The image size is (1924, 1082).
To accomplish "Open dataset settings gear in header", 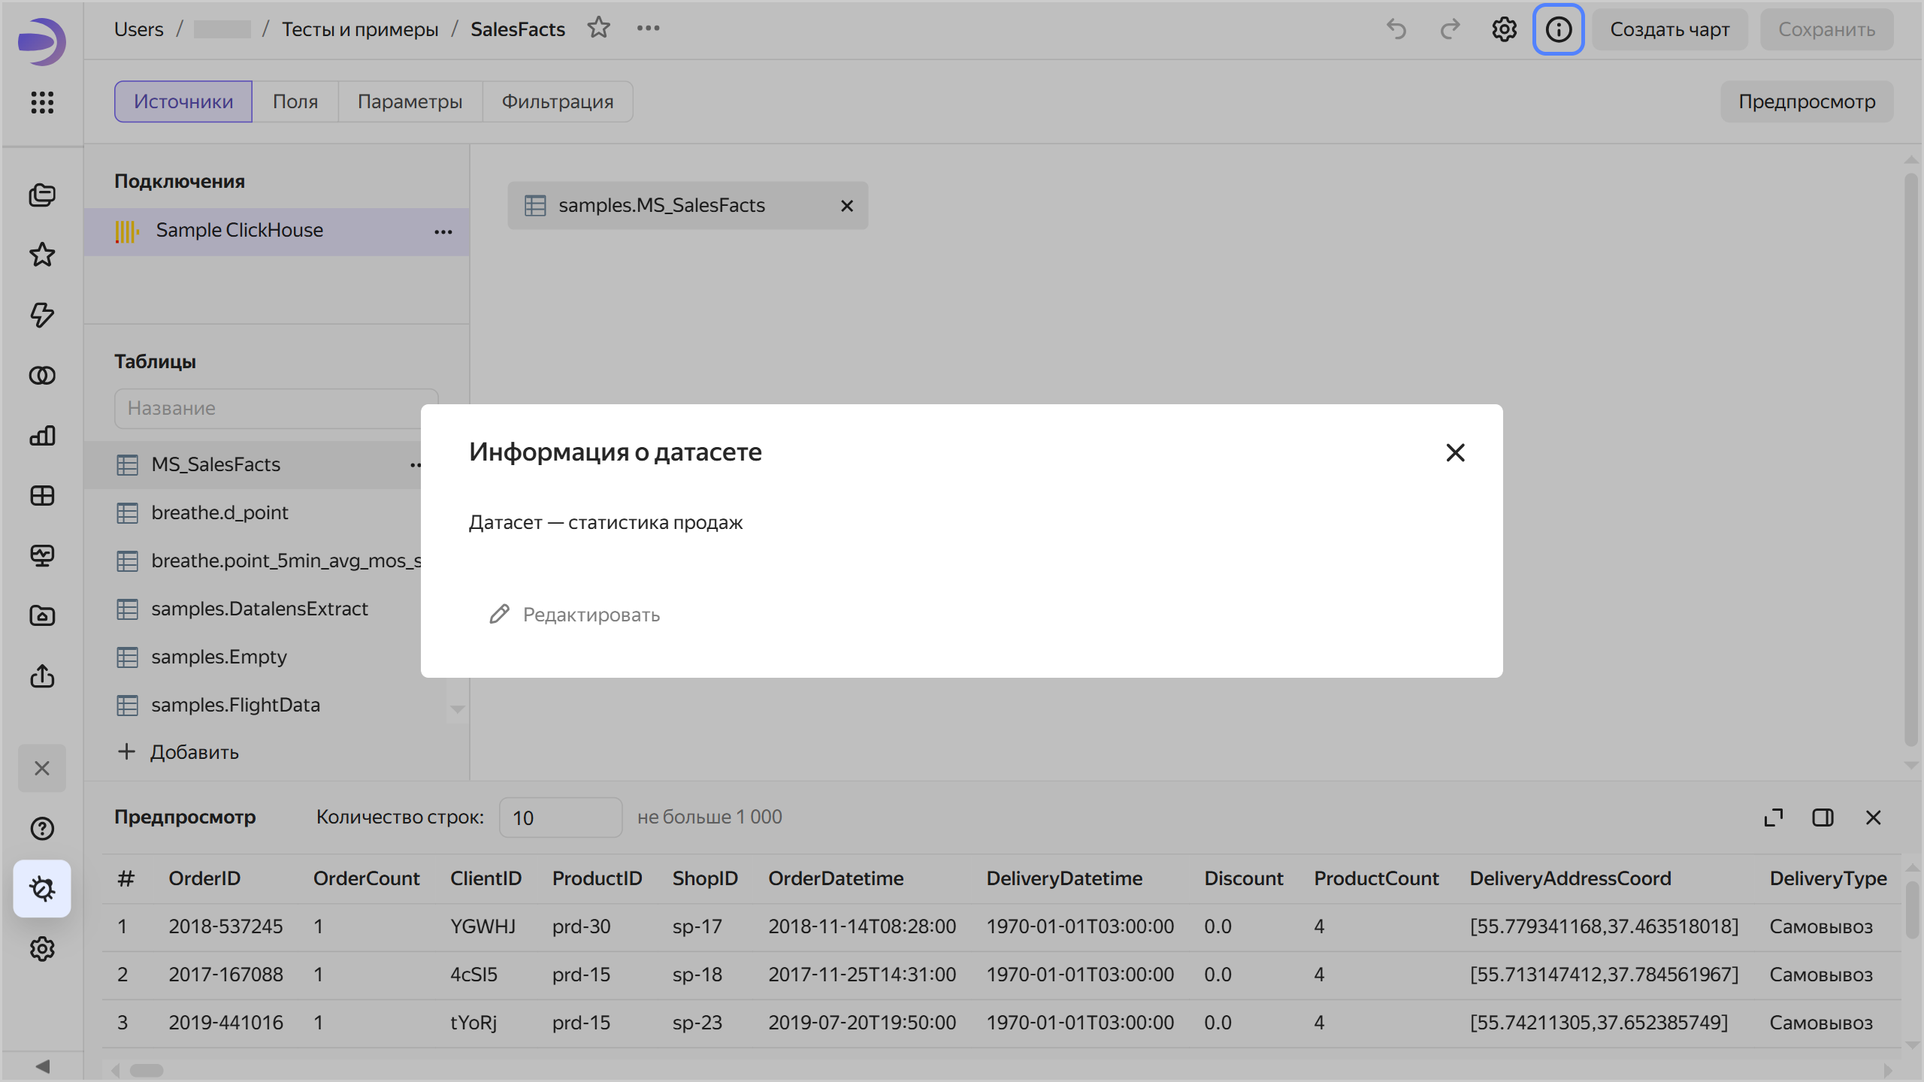I will (x=1504, y=29).
